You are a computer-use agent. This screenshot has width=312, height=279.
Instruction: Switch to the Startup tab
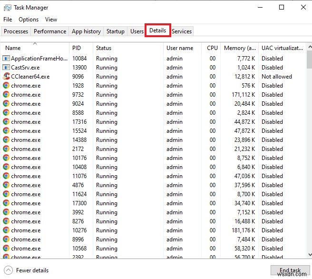(x=116, y=31)
